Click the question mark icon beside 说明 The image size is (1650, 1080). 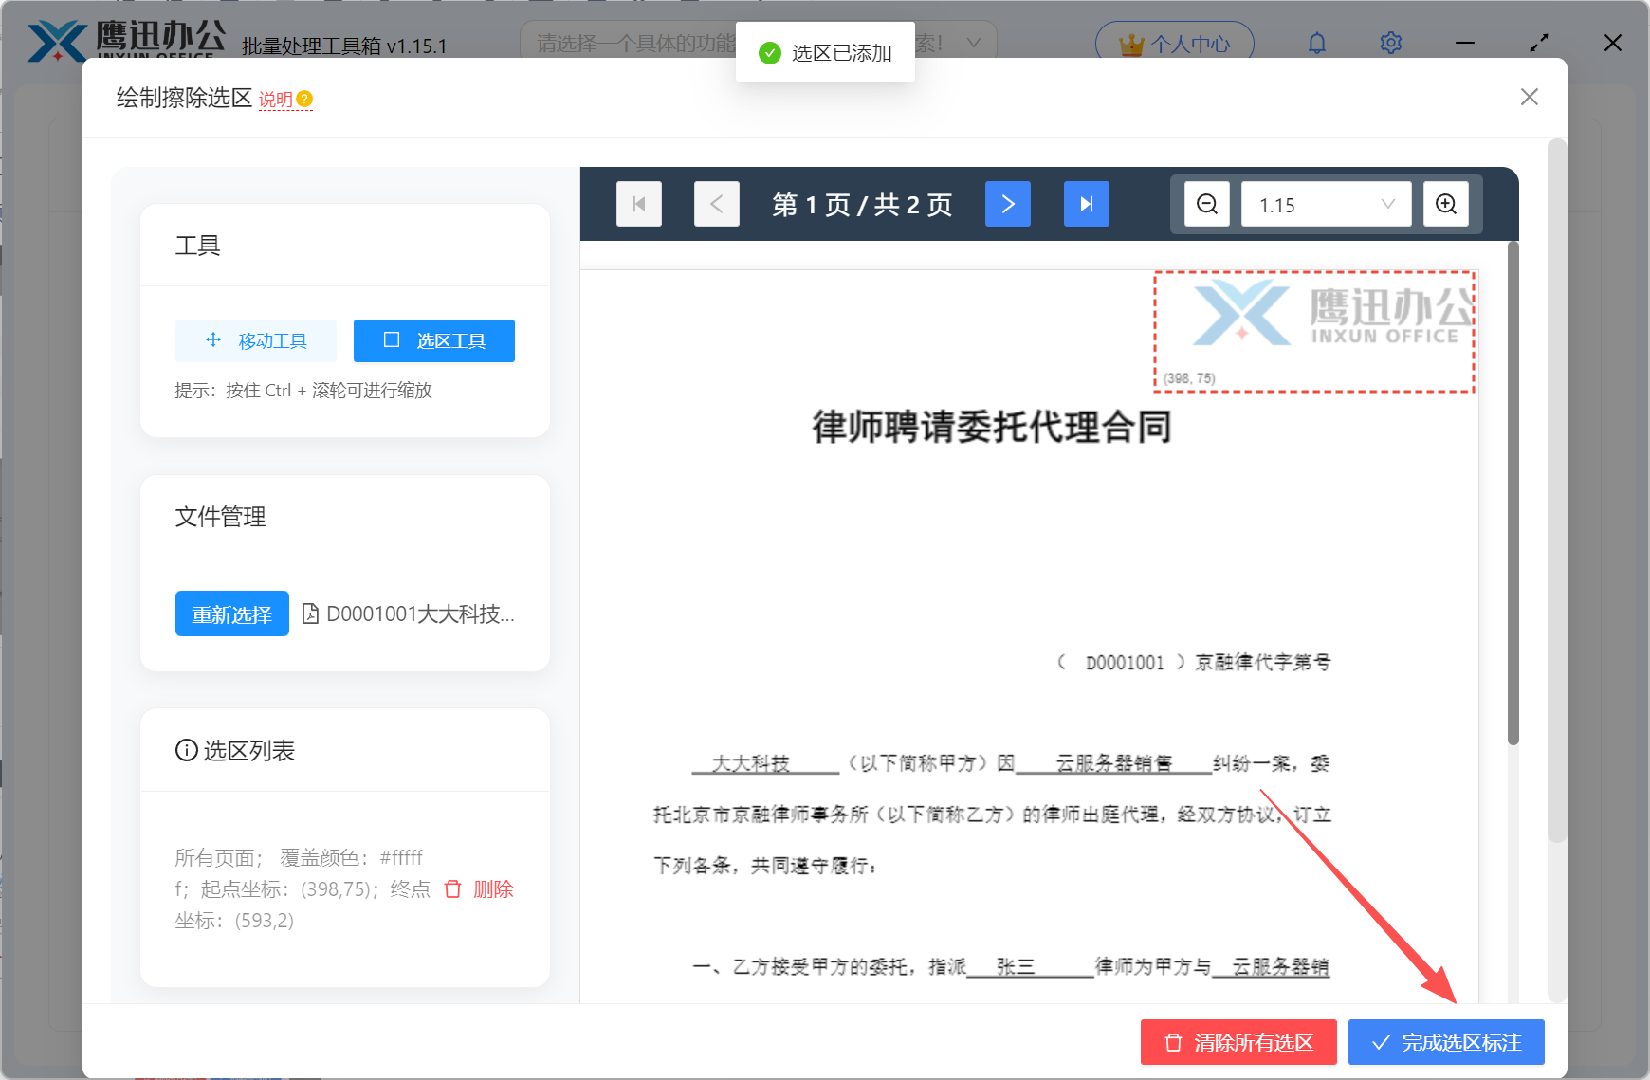(304, 99)
